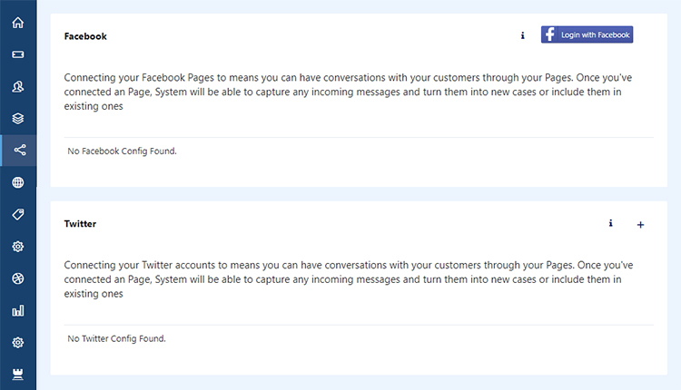681x390 pixels.
Task: Show Twitter section info icon
Action: 611,223
